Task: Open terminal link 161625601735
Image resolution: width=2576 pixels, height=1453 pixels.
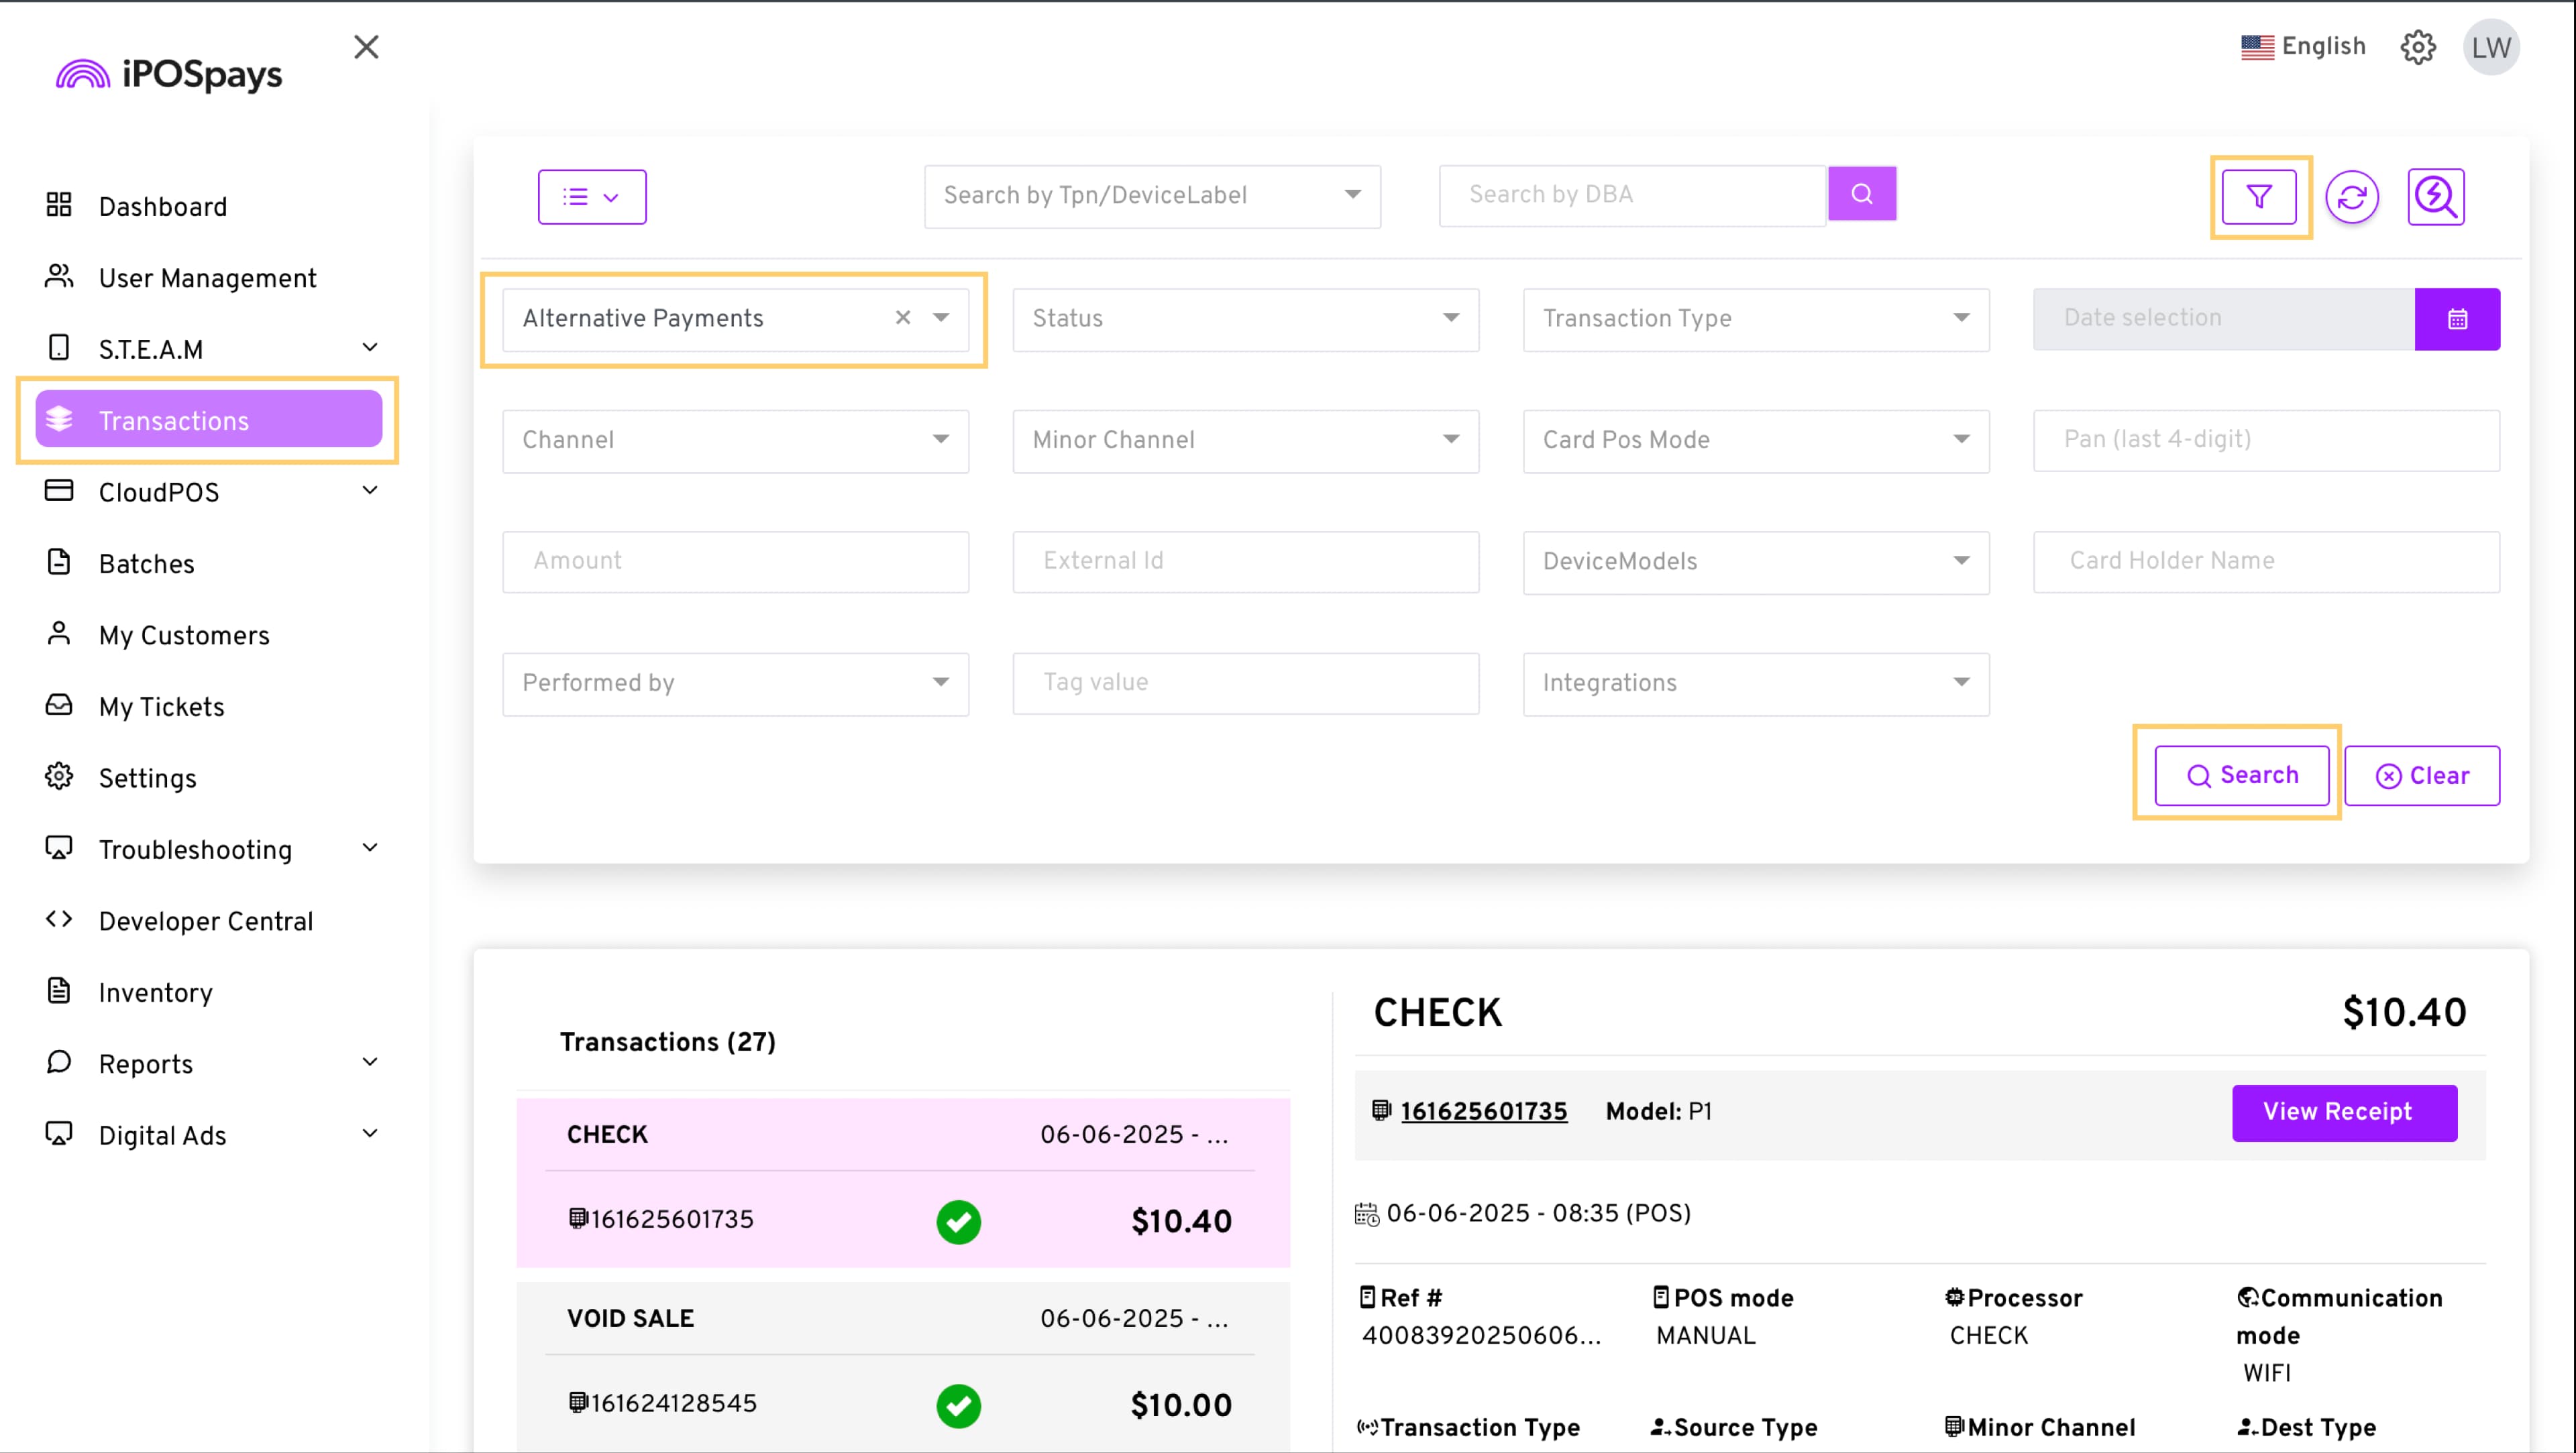Action: coord(1483,1111)
